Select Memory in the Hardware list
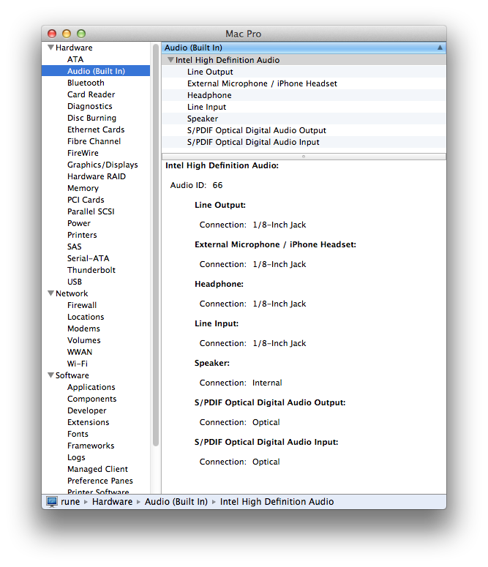The width and height of the screenshot is (488, 567). click(83, 189)
